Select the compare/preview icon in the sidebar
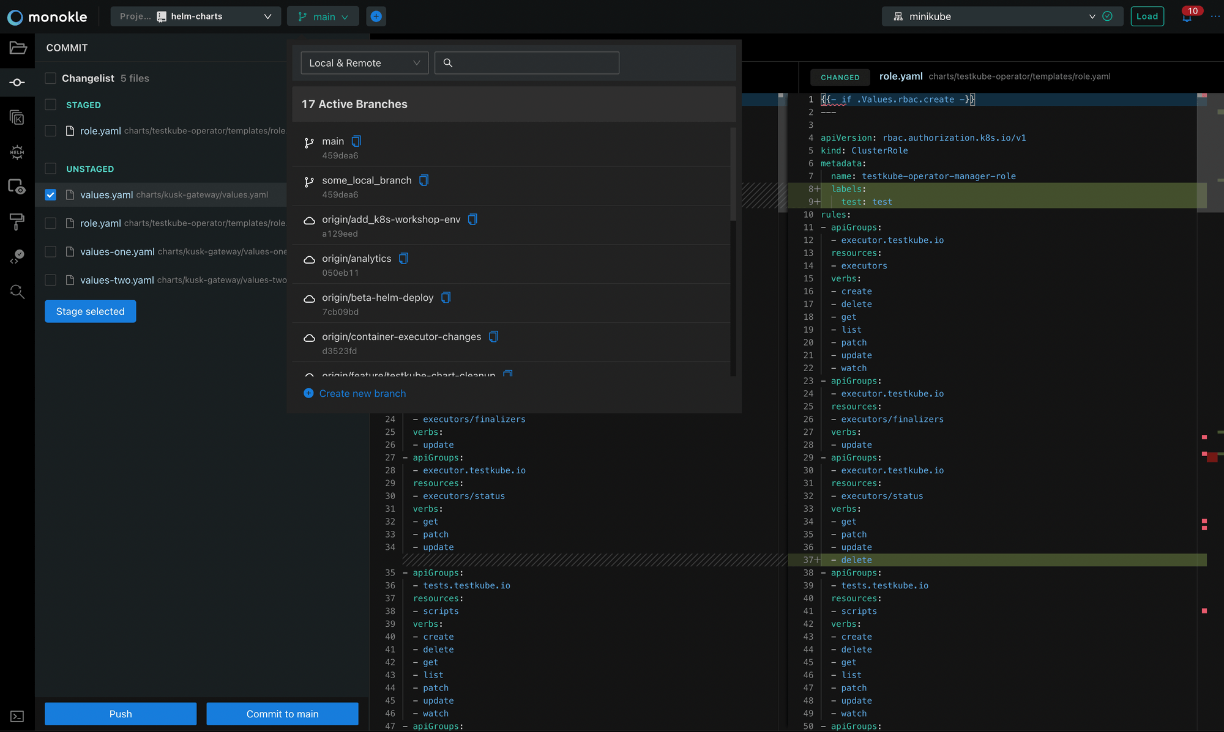Image resolution: width=1224 pixels, height=732 pixels. (x=17, y=187)
